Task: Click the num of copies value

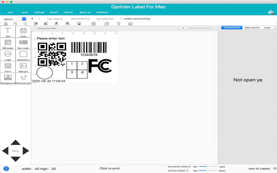Action: tap(275, 169)
